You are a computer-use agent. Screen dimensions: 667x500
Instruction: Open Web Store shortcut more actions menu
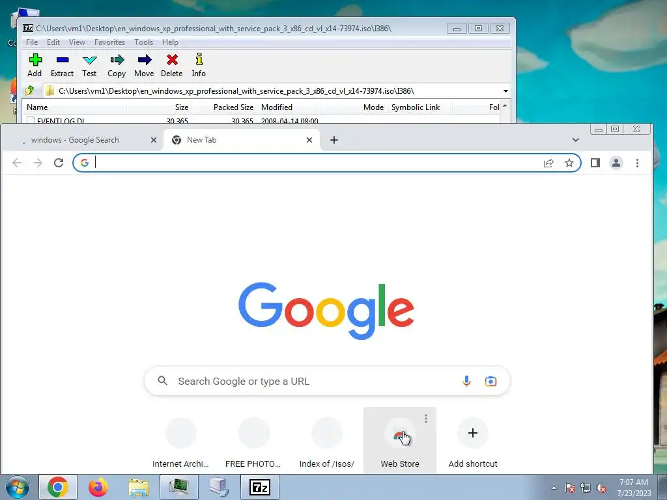point(426,419)
